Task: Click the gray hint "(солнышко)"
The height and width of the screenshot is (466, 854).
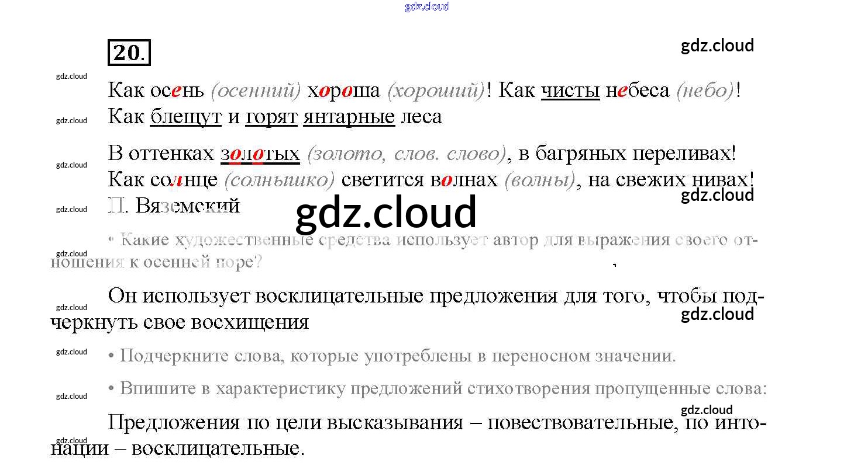Action: [280, 180]
